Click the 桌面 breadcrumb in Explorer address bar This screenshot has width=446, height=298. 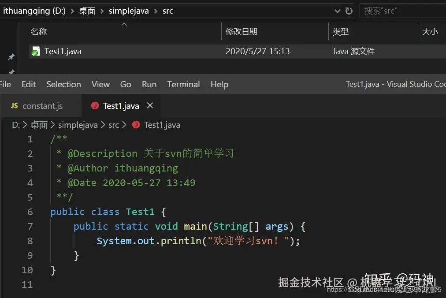87,11
